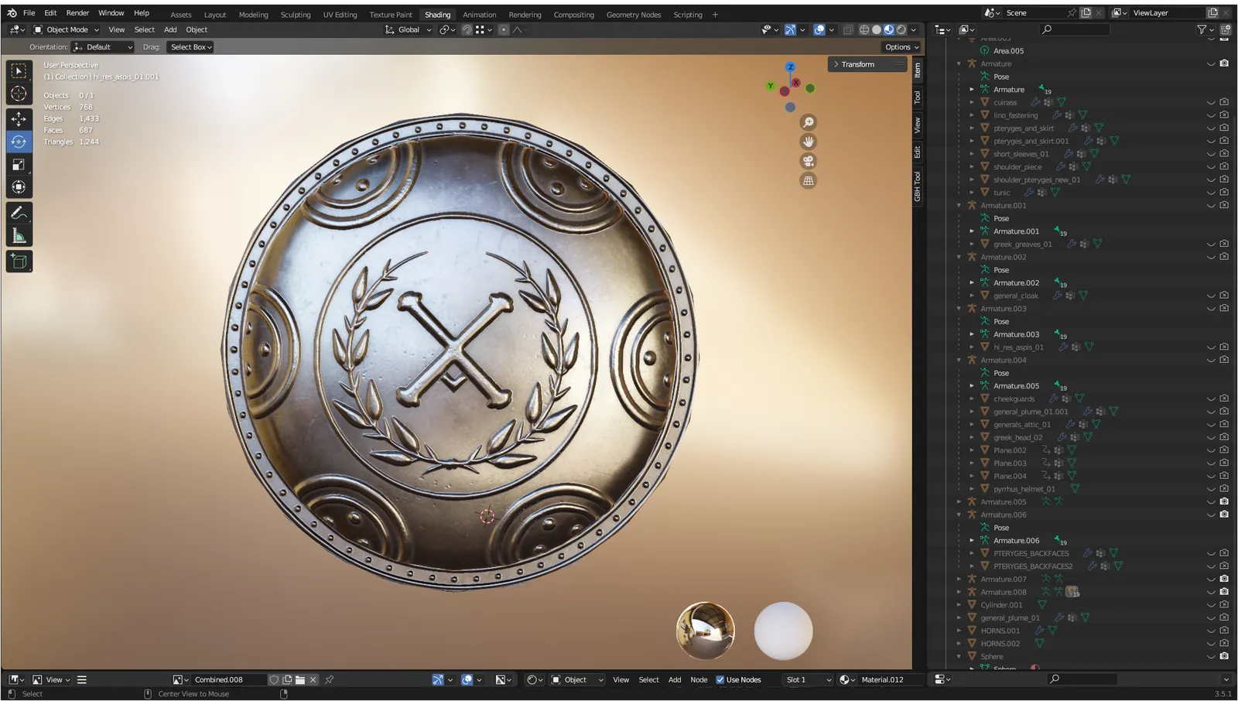Open the viewport Options popover
This screenshot has height=701, width=1238.
[x=901, y=47]
